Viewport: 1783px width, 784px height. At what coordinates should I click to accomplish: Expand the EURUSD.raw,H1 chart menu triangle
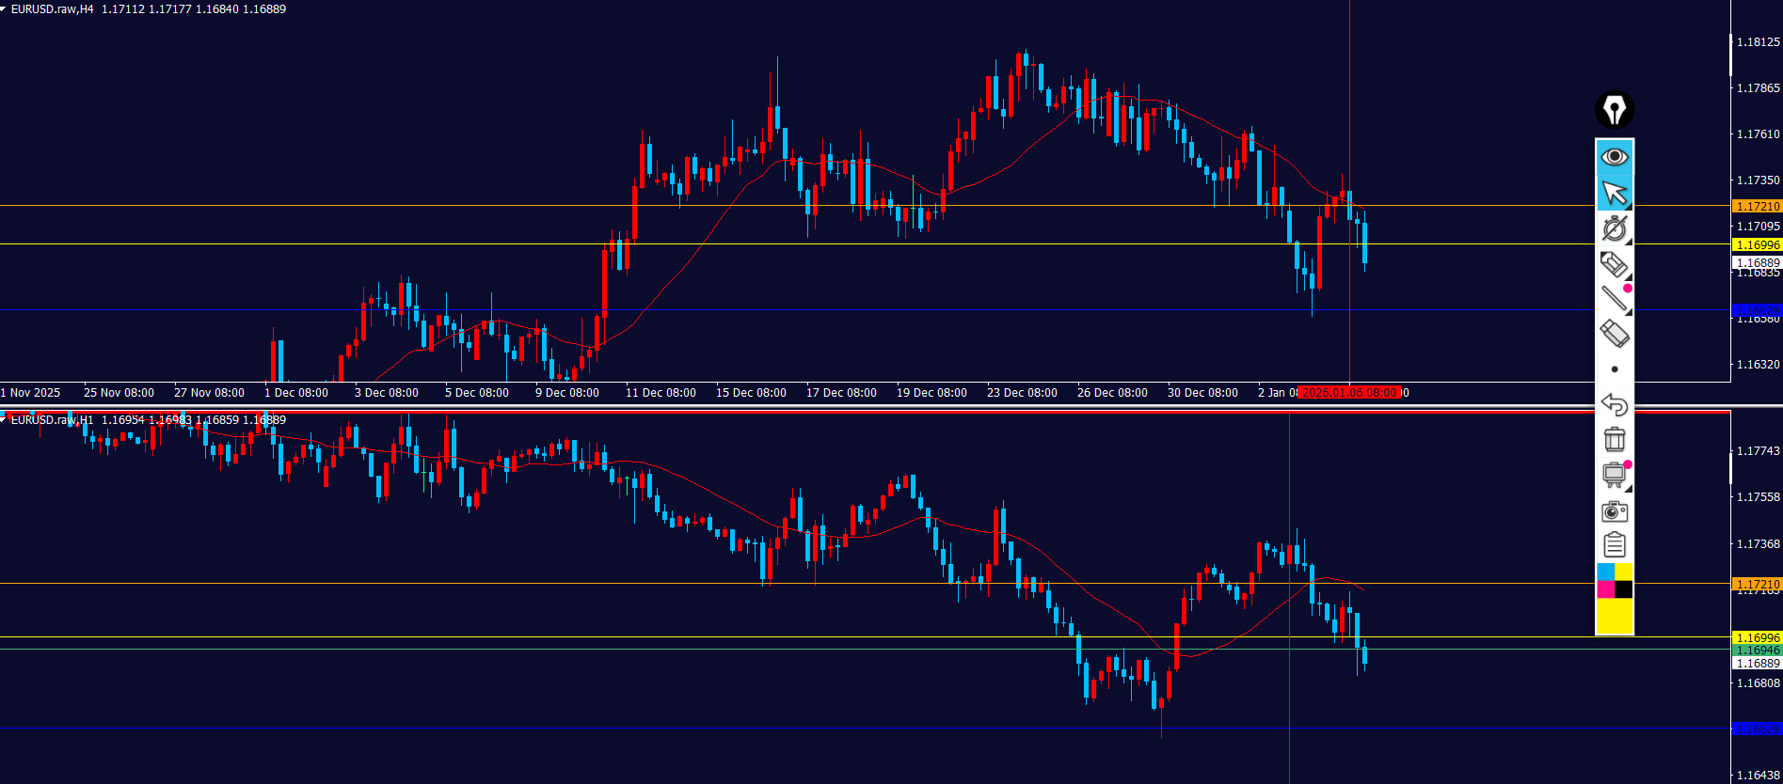5,420
